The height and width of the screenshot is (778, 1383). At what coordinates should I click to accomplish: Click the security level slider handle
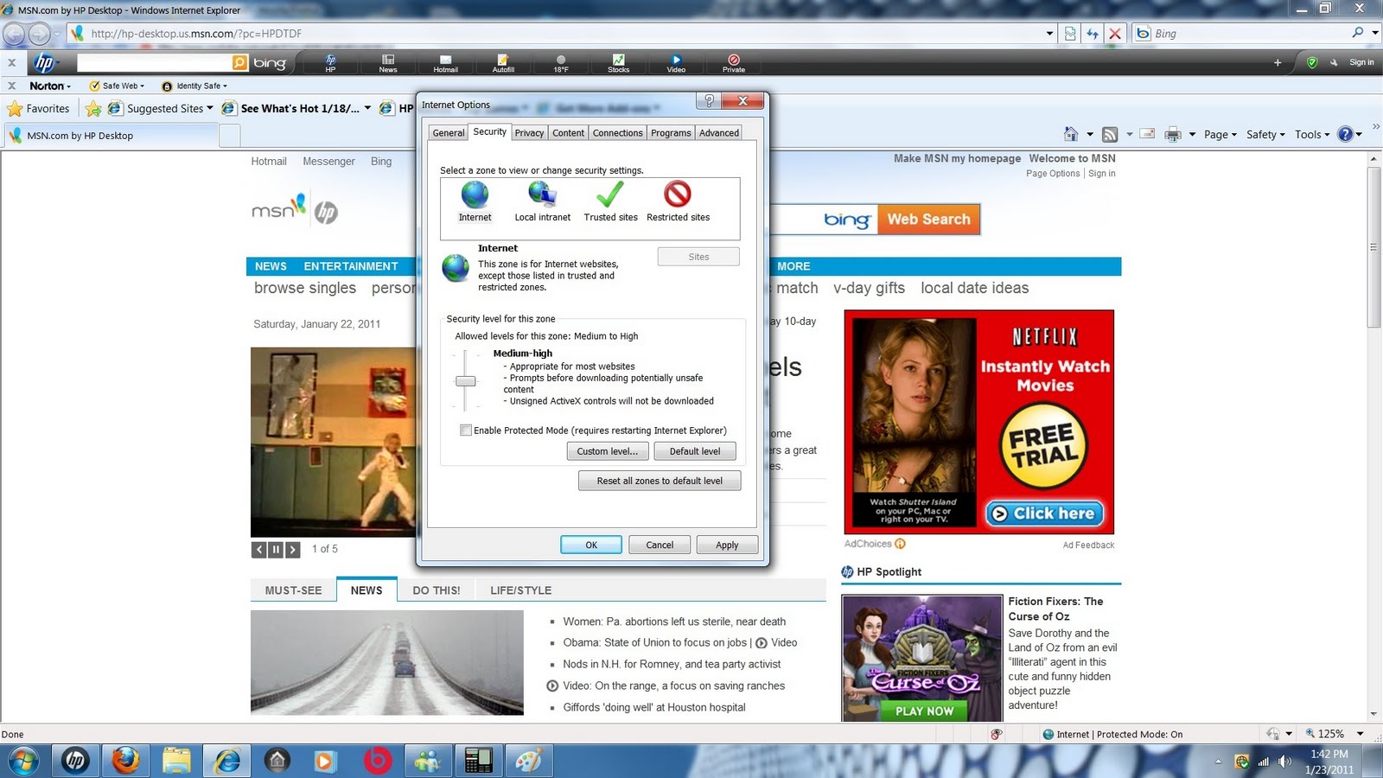(x=466, y=381)
